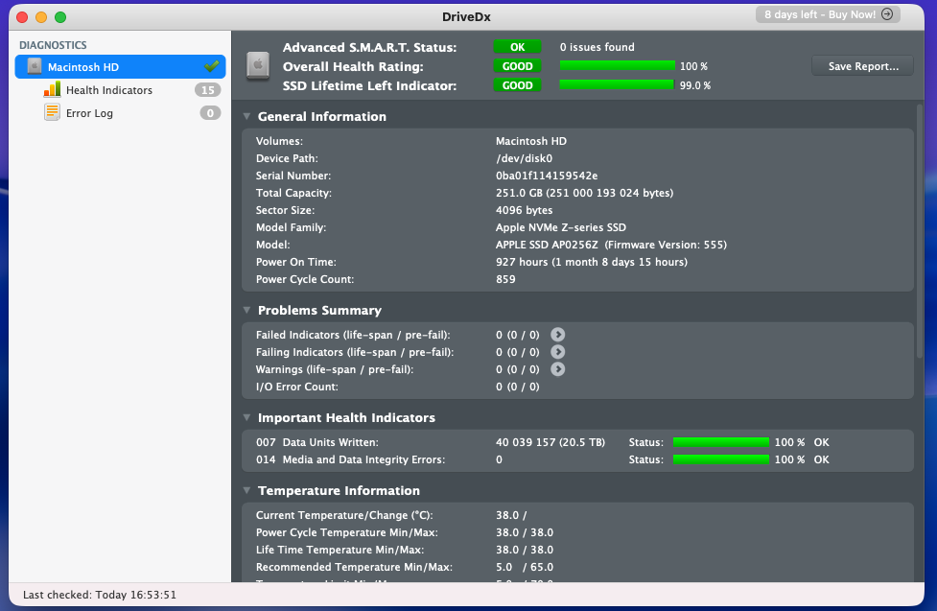Open details arrow for Failed Indicators
Image resolution: width=937 pixels, height=611 pixels.
[557, 335]
